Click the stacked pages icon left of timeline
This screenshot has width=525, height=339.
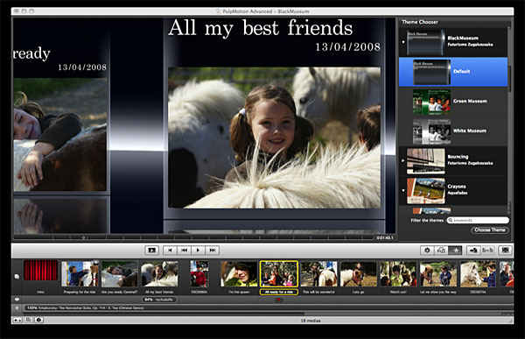coord(17,276)
